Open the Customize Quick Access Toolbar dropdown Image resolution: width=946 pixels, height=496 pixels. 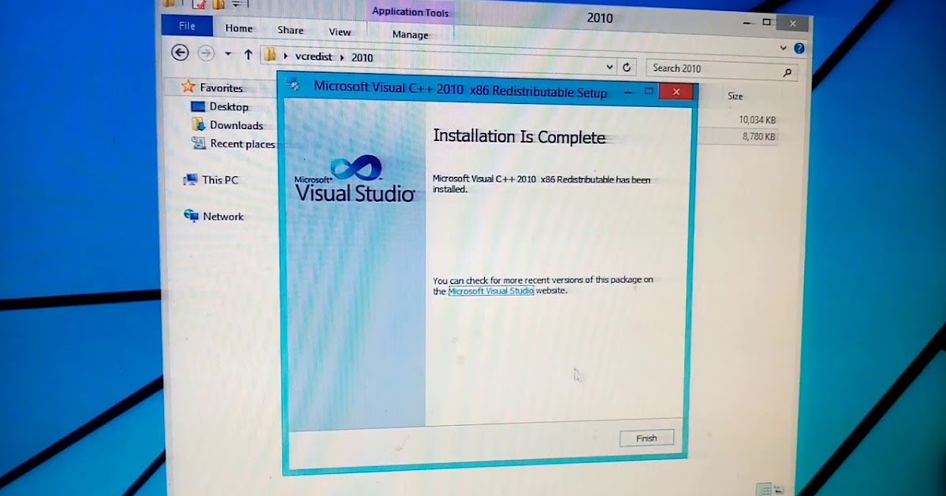click(x=235, y=5)
